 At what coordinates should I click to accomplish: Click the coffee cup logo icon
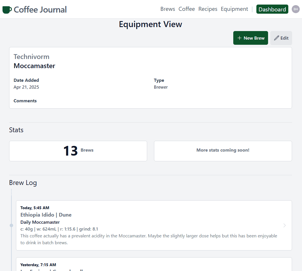[x=7, y=10]
